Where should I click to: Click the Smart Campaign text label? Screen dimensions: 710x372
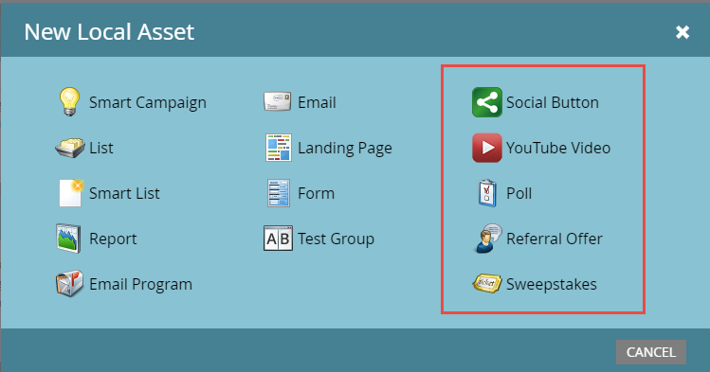pyautogui.click(x=148, y=103)
